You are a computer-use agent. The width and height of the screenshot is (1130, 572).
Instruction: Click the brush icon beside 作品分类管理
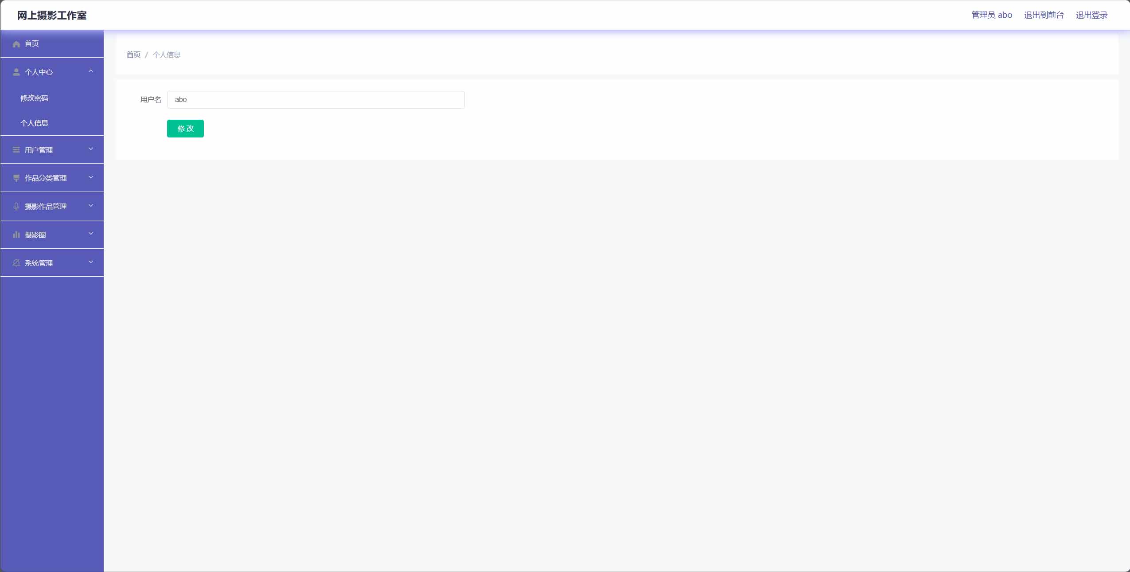tap(16, 178)
